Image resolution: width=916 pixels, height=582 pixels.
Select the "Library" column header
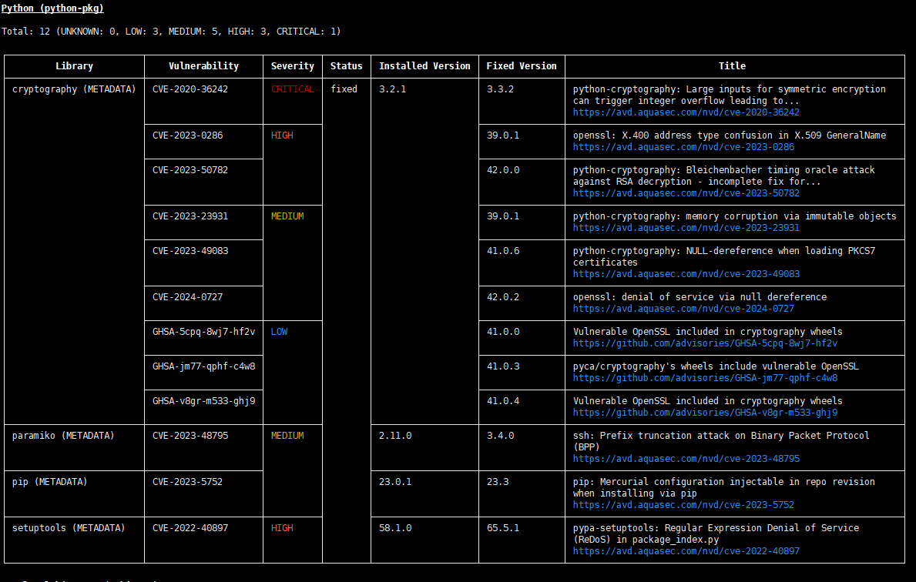click(74, 66)
